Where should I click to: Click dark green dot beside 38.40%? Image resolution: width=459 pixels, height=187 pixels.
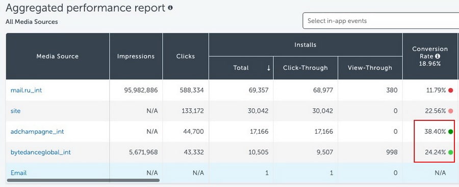coord(450,132)
